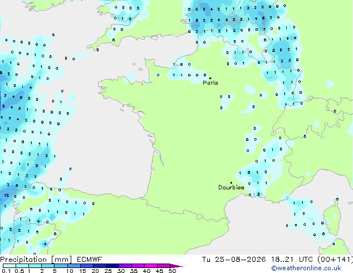
Task: Click the Dourbies location label
Action: click(231, 187)
